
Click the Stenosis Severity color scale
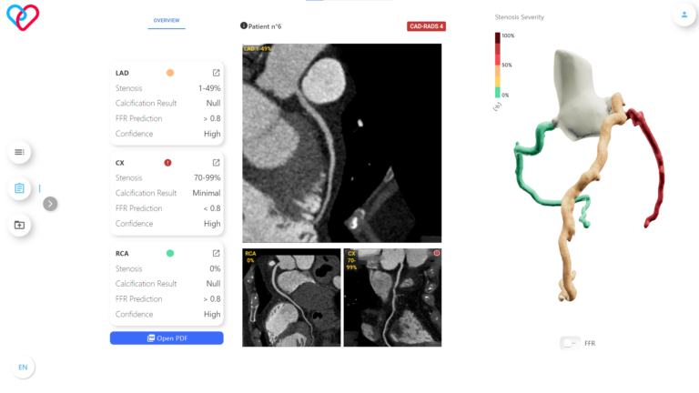click(498, 65)
